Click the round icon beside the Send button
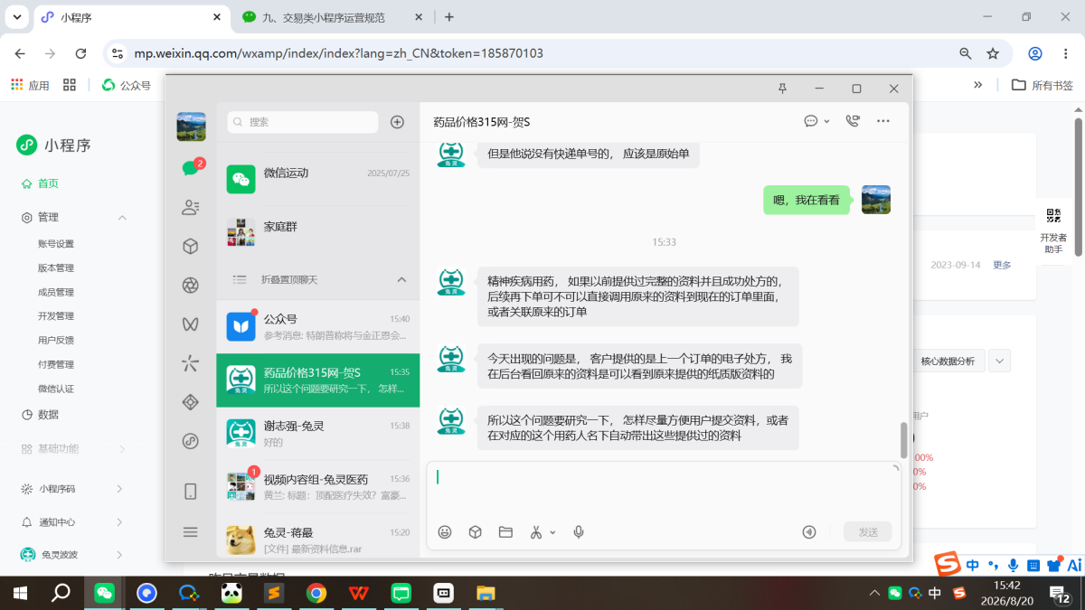Viewport: 1085px width, 610px height. point(809,532)
